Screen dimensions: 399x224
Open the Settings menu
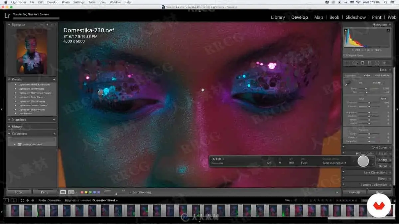click(x=79, y=2)
